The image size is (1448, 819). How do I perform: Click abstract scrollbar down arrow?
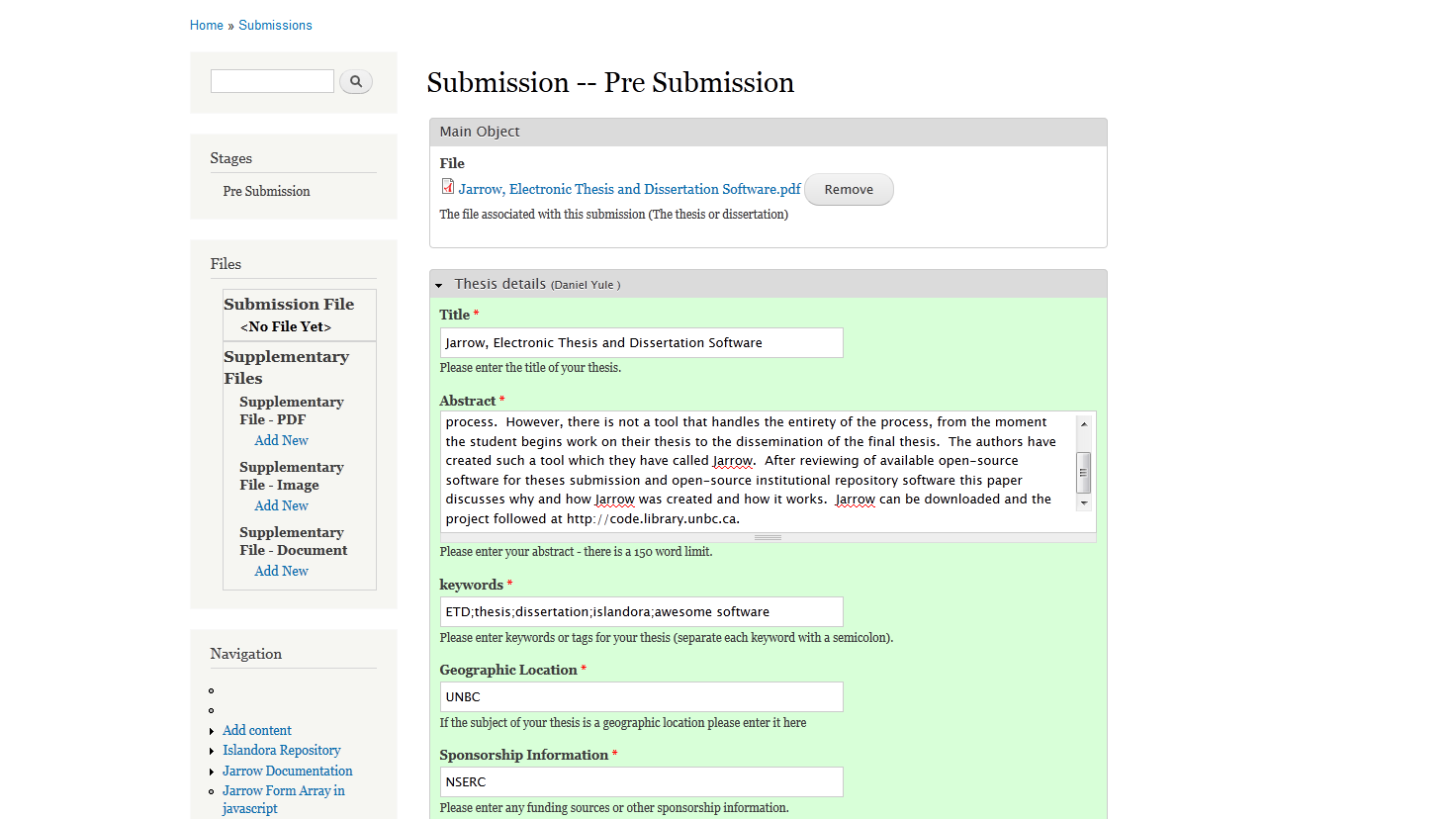(x=1084, y=502)
